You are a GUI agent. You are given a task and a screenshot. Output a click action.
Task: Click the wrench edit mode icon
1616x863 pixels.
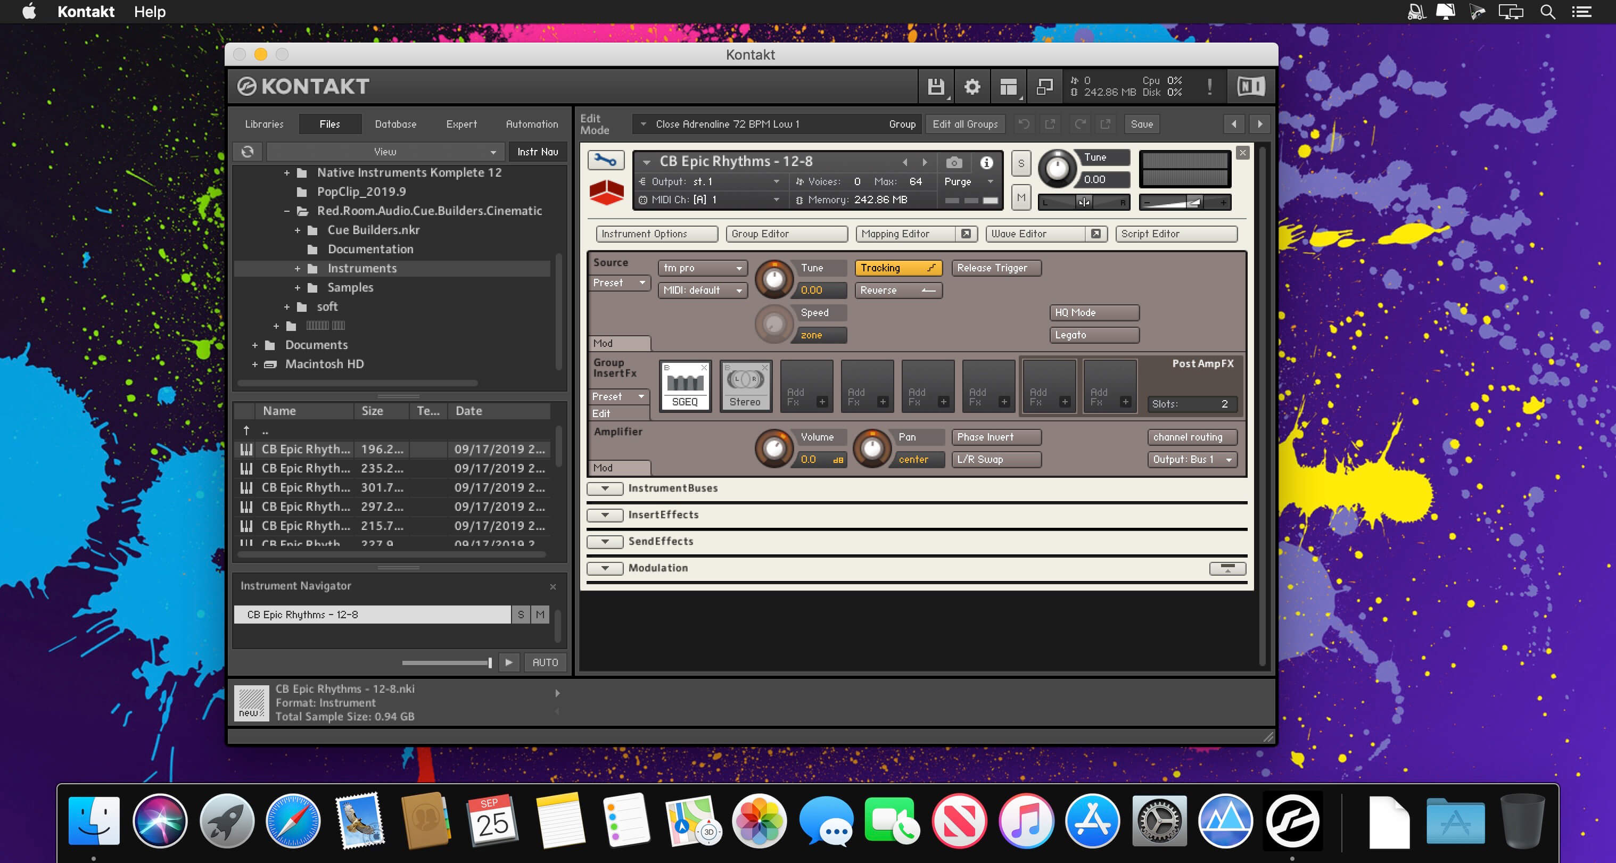(605, 161)
